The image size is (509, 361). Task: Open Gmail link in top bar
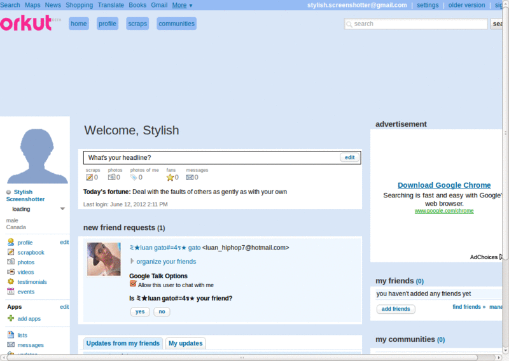click(159, 5)
